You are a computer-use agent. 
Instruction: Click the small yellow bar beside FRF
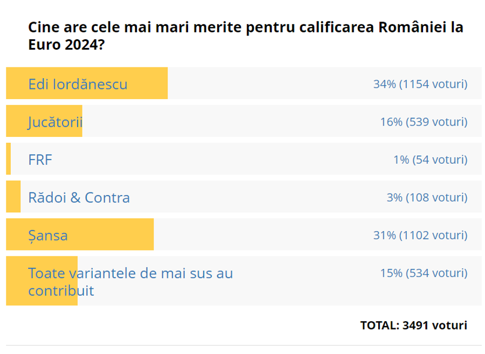coord(8,158)
